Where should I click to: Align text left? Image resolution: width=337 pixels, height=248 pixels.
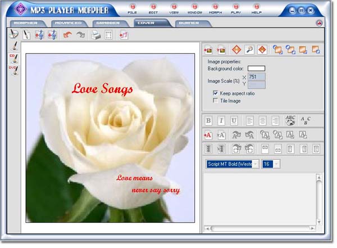(x=249, y=121)
